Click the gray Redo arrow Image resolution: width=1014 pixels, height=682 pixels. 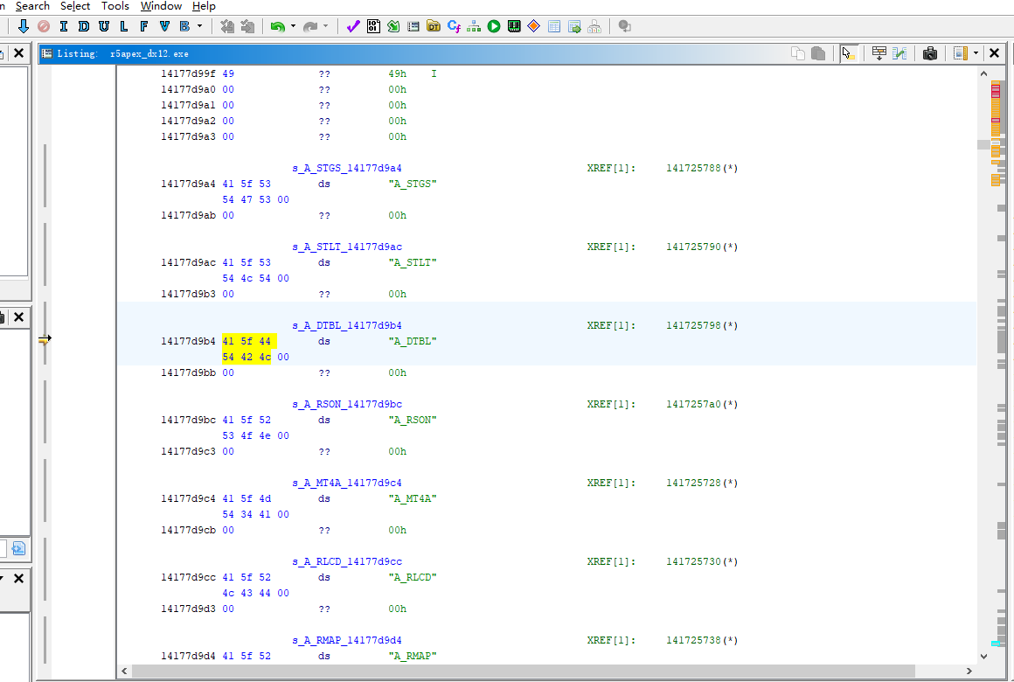coord(310,26)
